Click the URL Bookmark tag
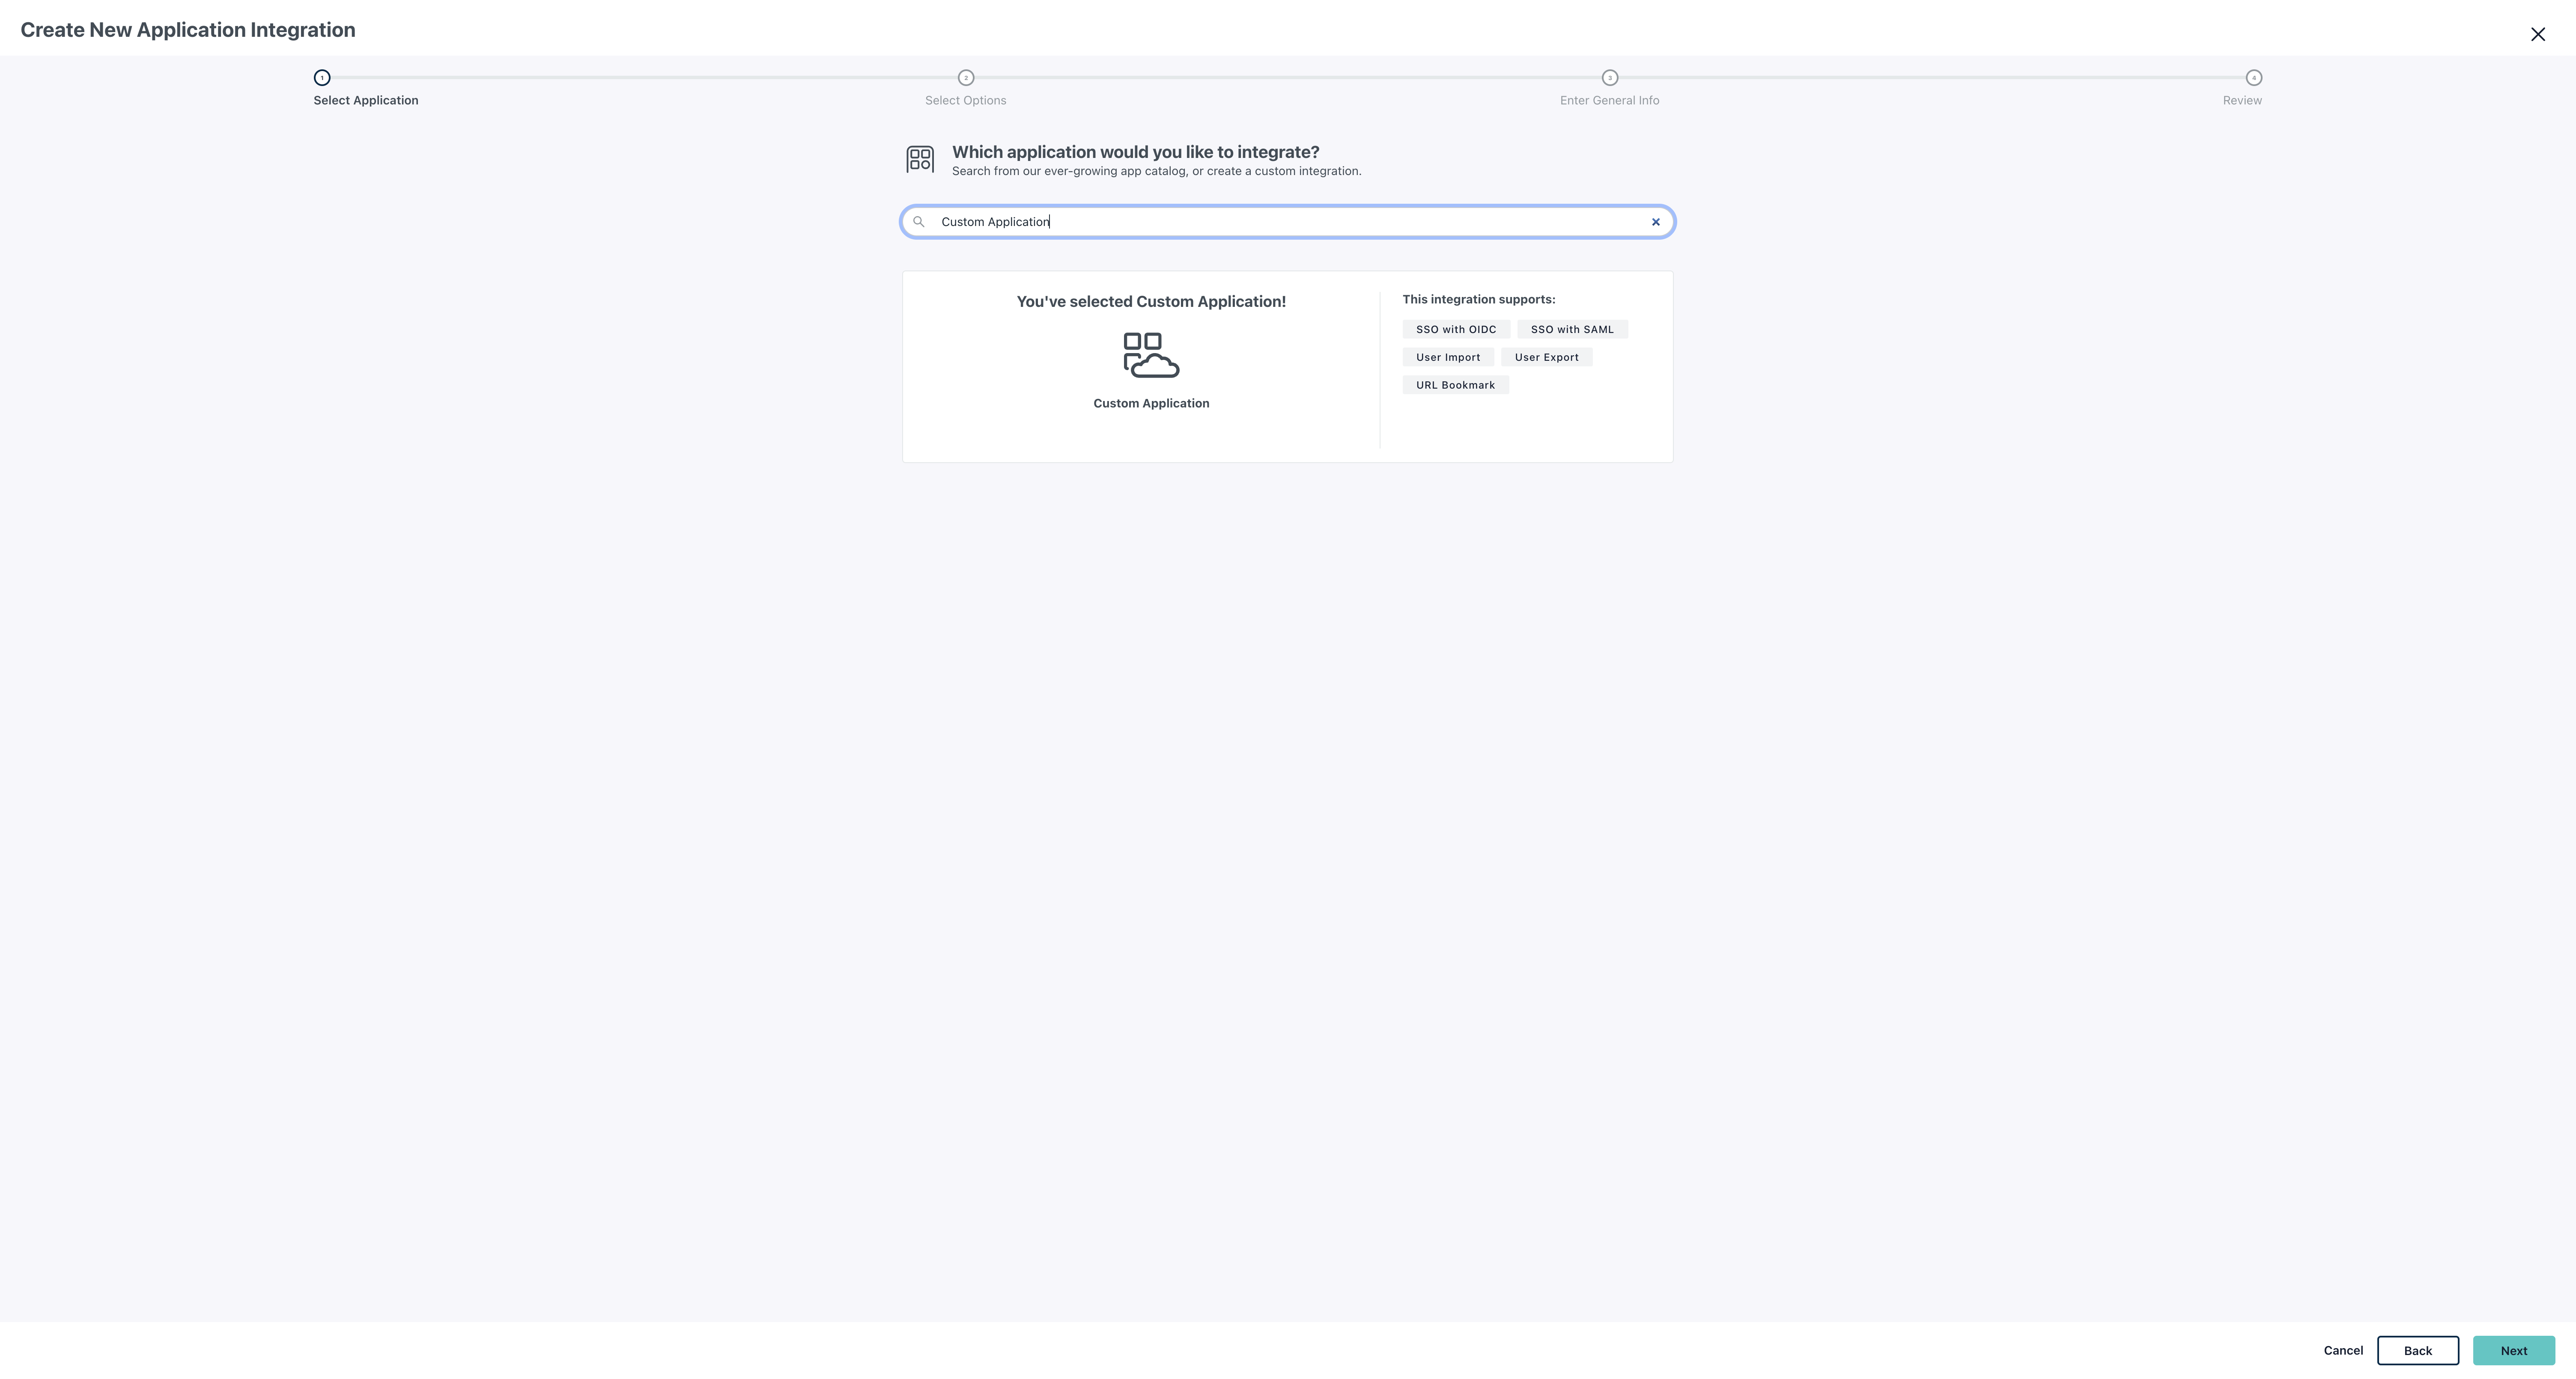The height and width of the screenshot is (1379, 2576). pos(1455,385)
